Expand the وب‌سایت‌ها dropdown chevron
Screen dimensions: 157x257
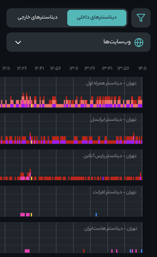(x=18, y=42)
